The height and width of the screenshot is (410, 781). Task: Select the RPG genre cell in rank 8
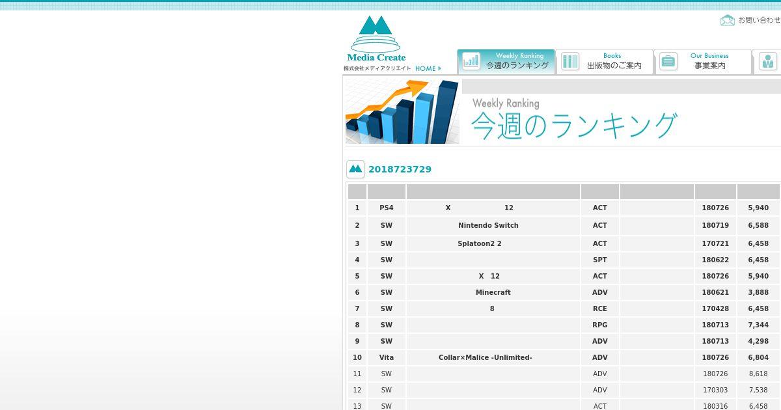point(600,325)
